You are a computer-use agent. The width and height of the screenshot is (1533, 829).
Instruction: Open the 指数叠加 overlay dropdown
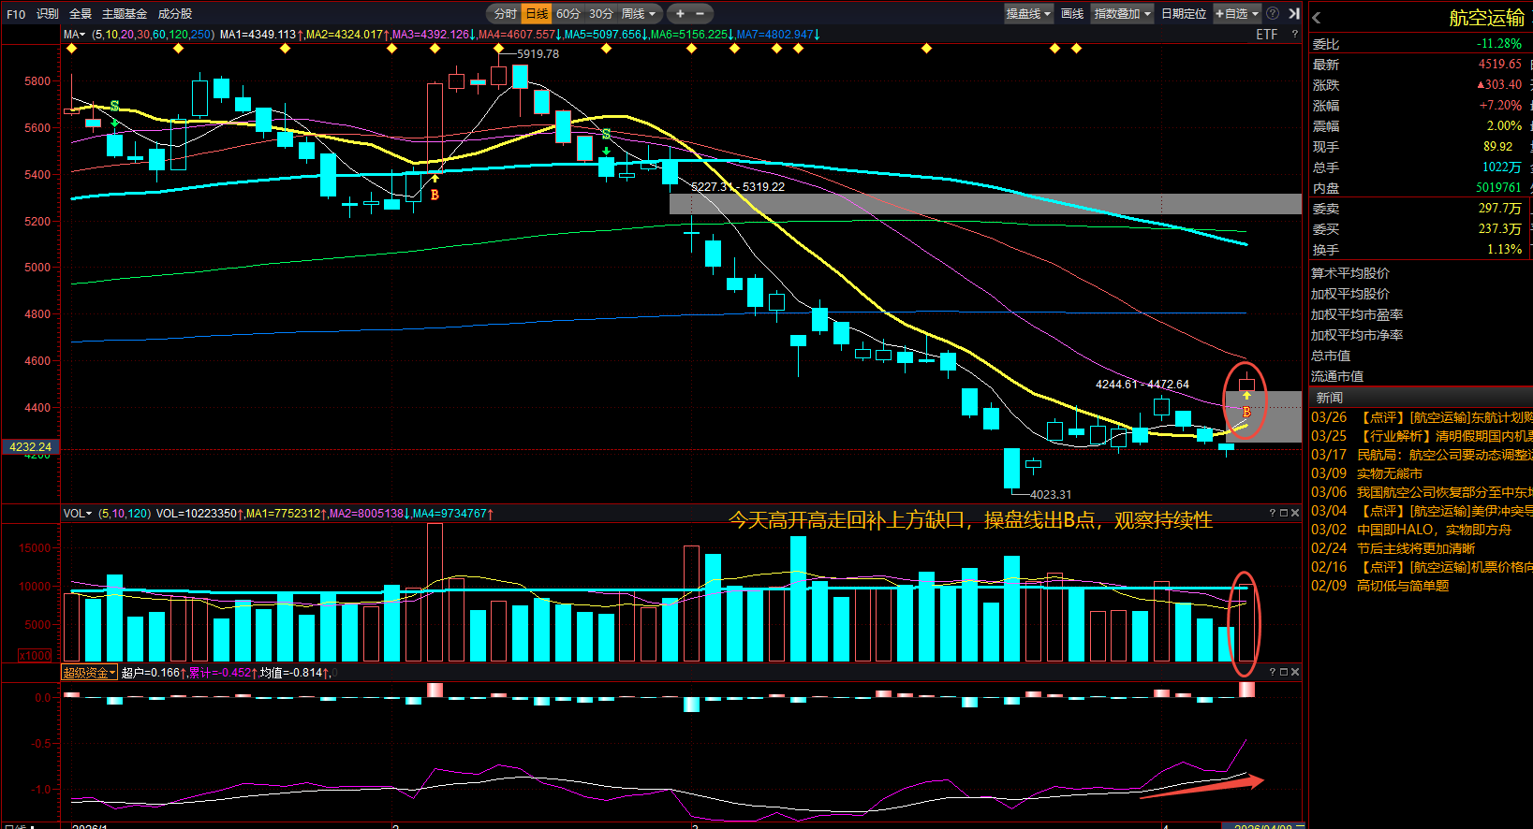coord(1122,13)
